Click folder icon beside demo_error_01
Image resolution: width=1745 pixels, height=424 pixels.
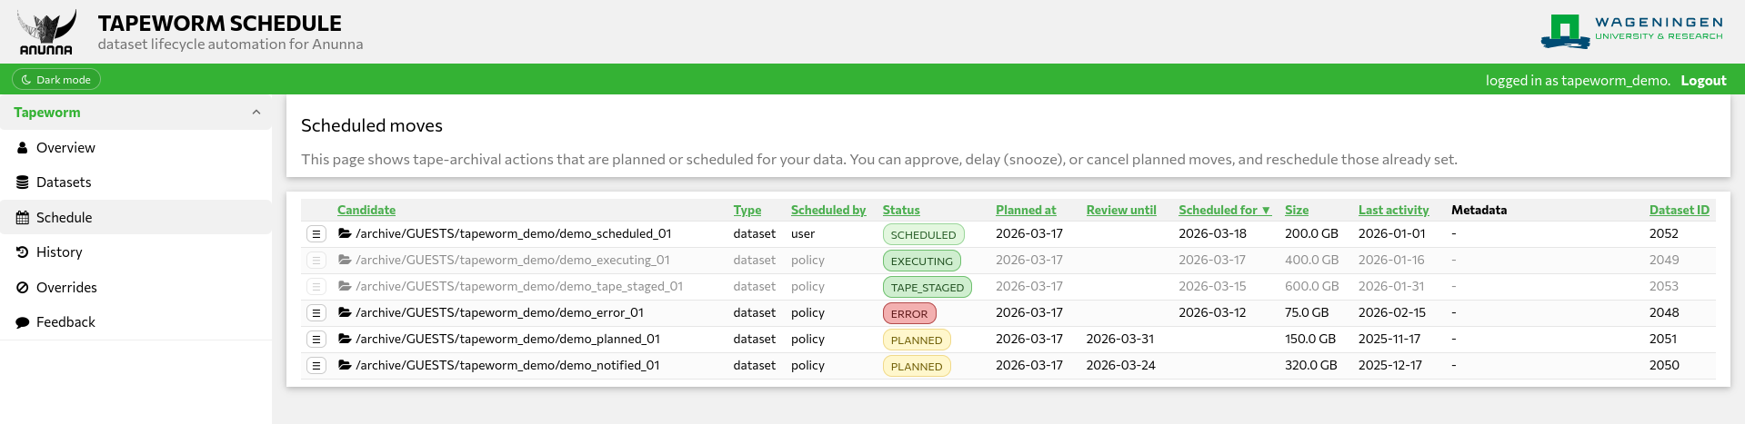(345, 312)
